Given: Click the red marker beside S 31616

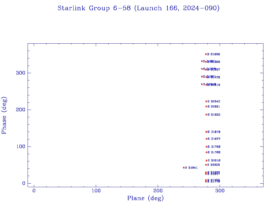Looking at the screenshot, I should coord(206,161).
